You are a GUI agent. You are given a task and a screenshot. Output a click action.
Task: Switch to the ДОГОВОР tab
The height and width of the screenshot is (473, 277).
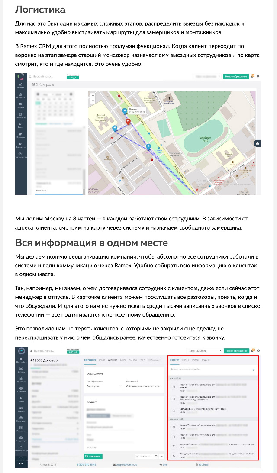pos(113,360)
